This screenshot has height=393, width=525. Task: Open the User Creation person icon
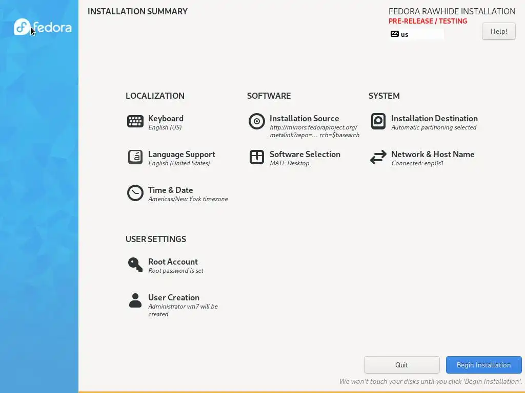click(x=135, y=300)
